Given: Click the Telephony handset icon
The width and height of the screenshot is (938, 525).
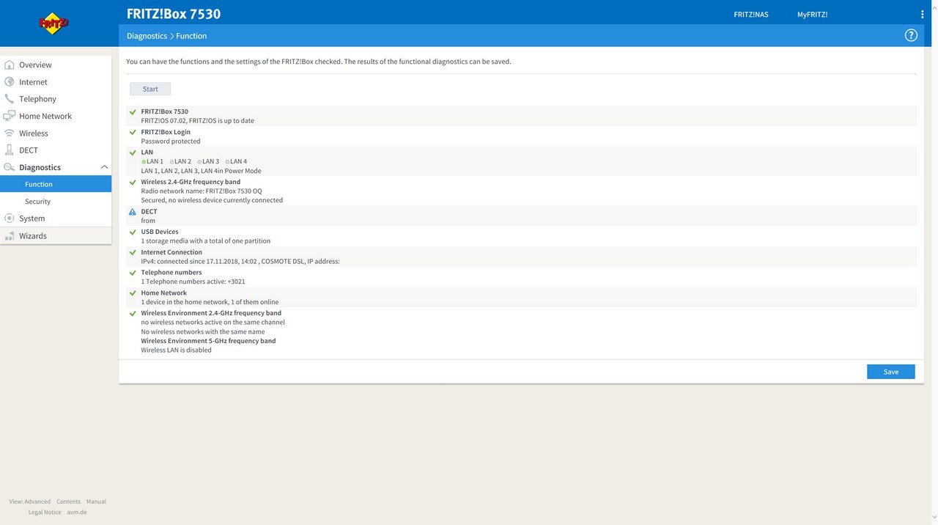Looking at the screenshot, I should (x=10, y=98).
